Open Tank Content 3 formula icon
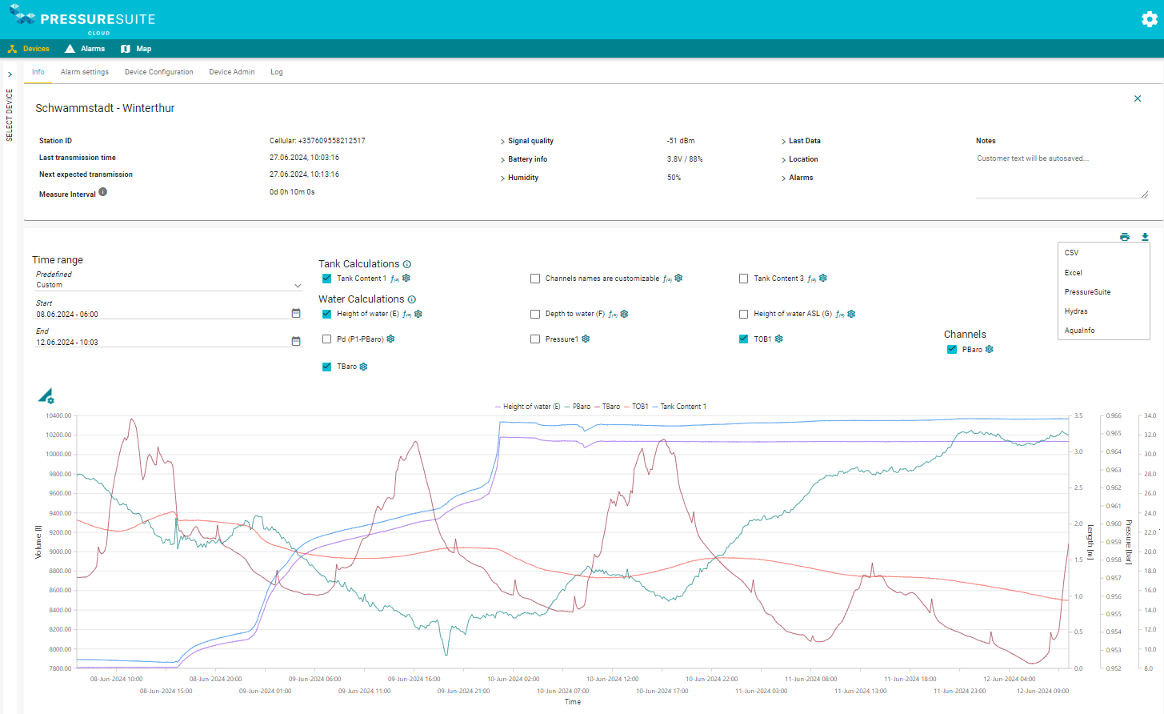1164x714 pixels. (812, 279)
